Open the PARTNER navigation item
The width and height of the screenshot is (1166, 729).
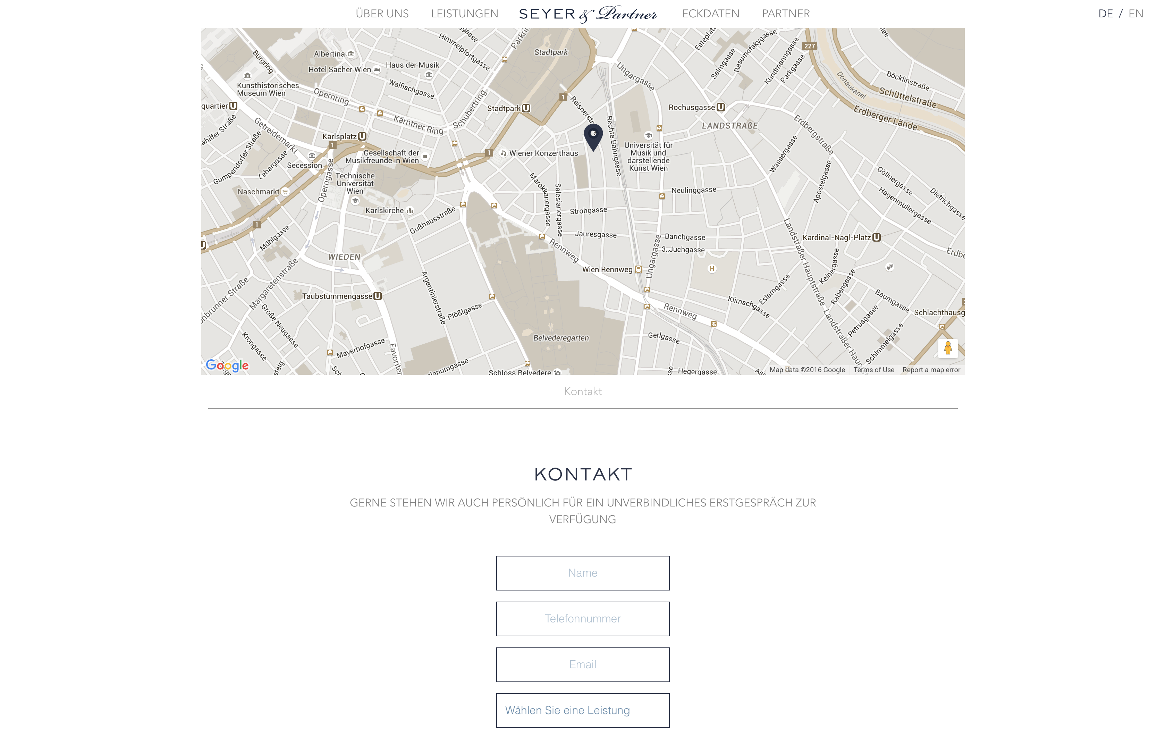785,14
